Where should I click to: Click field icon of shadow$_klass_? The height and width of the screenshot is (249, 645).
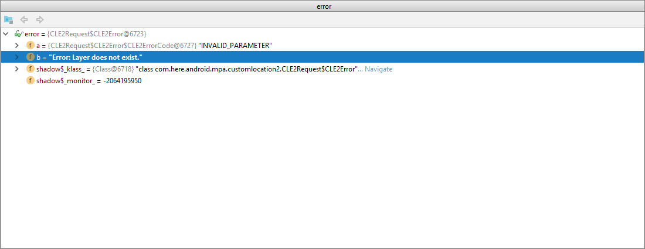point(30,69)
